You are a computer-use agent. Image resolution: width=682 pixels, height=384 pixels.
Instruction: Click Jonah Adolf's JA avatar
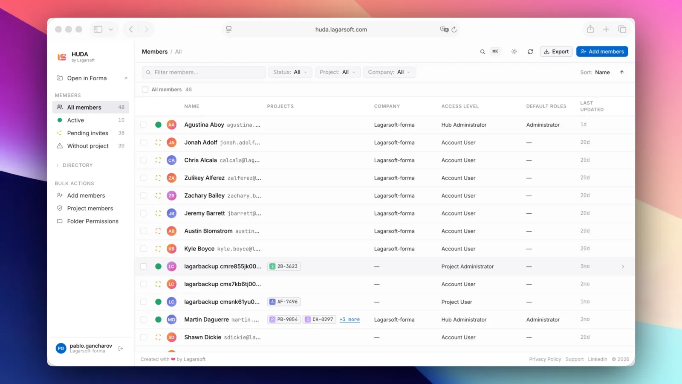point(171,143)
